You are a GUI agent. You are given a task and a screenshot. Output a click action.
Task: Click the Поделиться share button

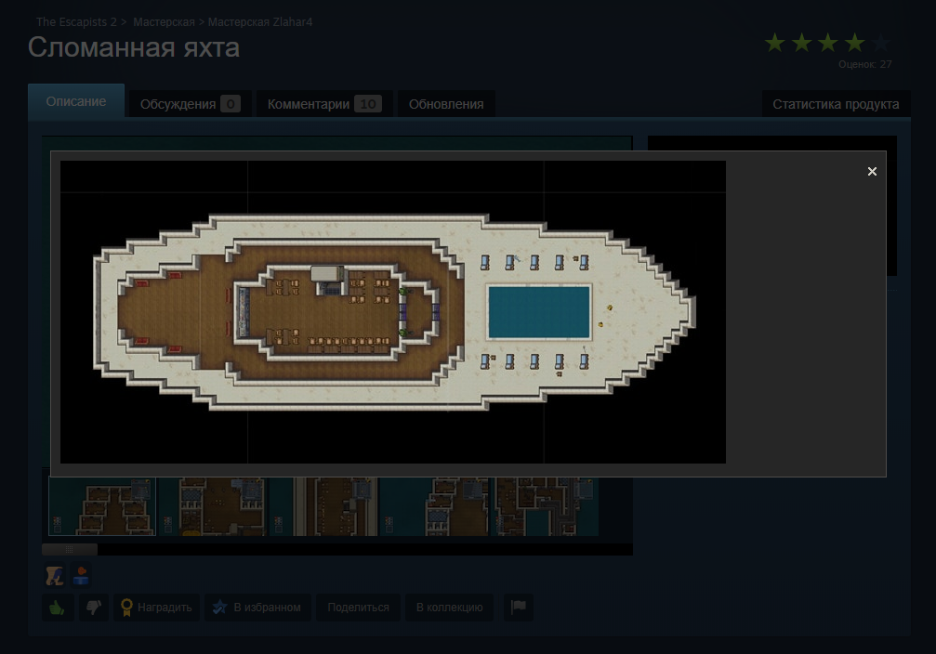[358, 608]
